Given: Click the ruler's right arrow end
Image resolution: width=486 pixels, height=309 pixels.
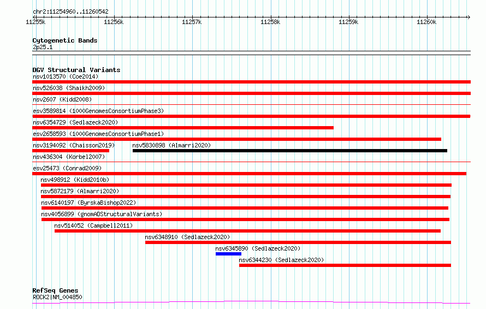Looking at the screenshot, I should pyautogui.click(x=469, y=17).
